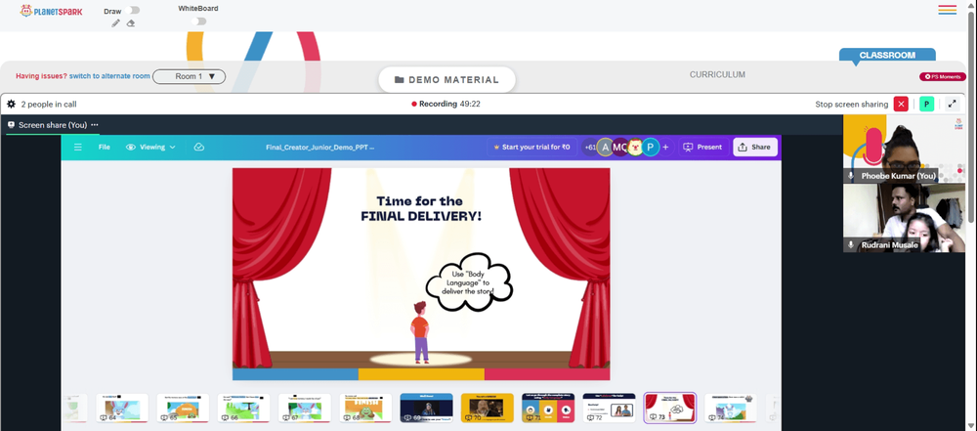The height and width of the screenshot is (431, 977).
Task: Click the A collaborator avatar
Action: coord(605,148)
